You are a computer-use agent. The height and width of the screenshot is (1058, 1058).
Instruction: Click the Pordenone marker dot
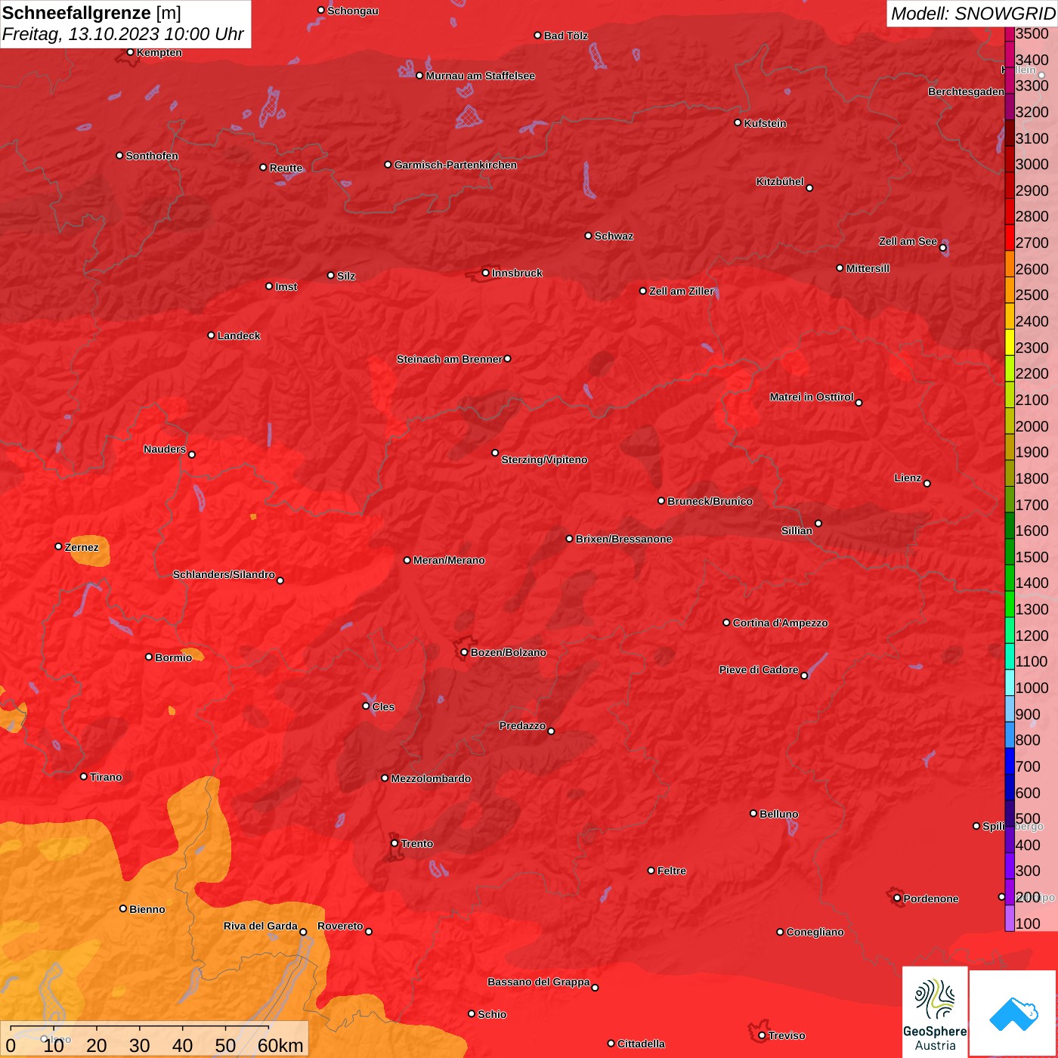(897, 899)
